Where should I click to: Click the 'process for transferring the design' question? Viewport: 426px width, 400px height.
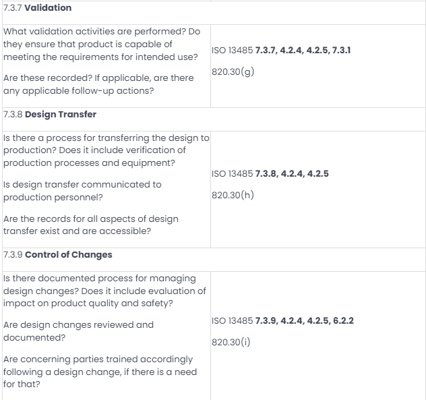click(x=106, y=150)
